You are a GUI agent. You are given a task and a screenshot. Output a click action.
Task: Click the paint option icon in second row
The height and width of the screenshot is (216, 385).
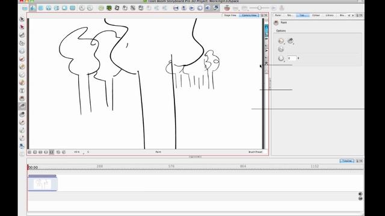pos(281,49)
